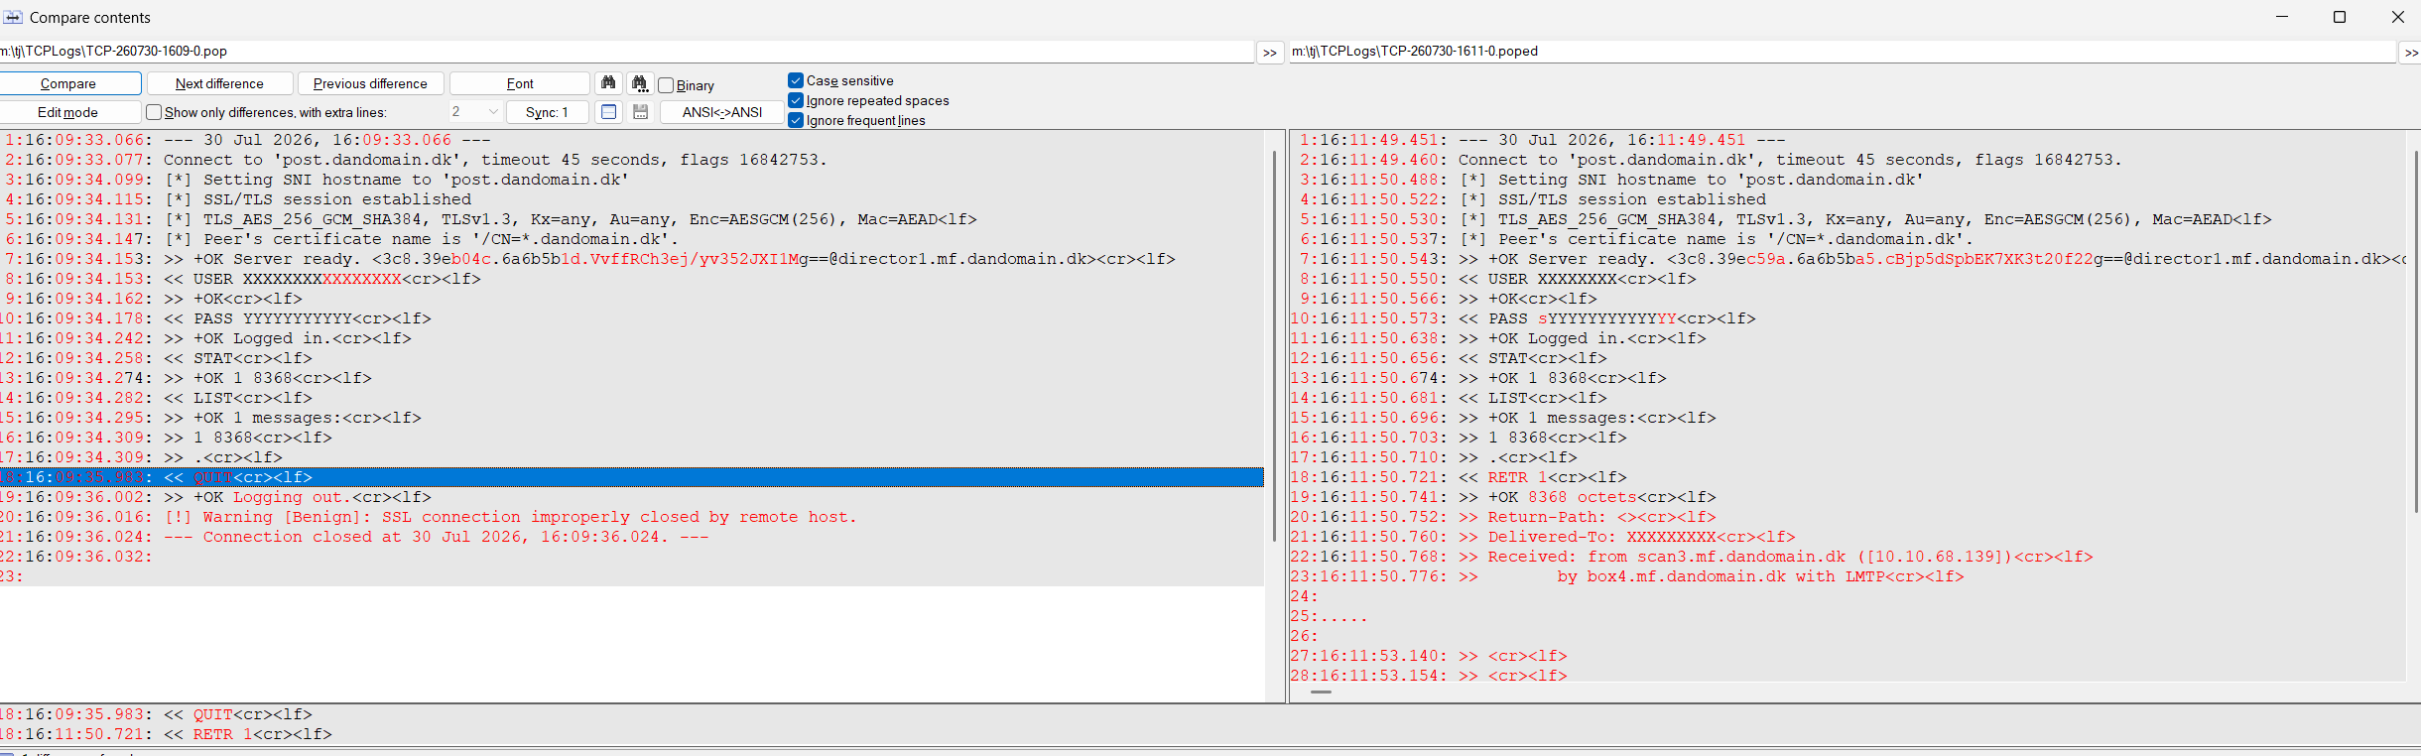Click the left file path field
Viewport: 2421px width, 756px height.
coord(627,52)
